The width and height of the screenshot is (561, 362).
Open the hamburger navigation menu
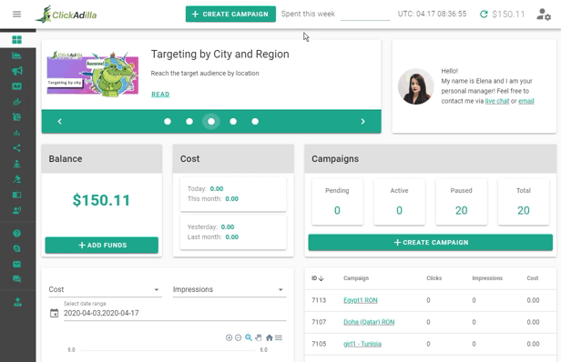point(16,15)
